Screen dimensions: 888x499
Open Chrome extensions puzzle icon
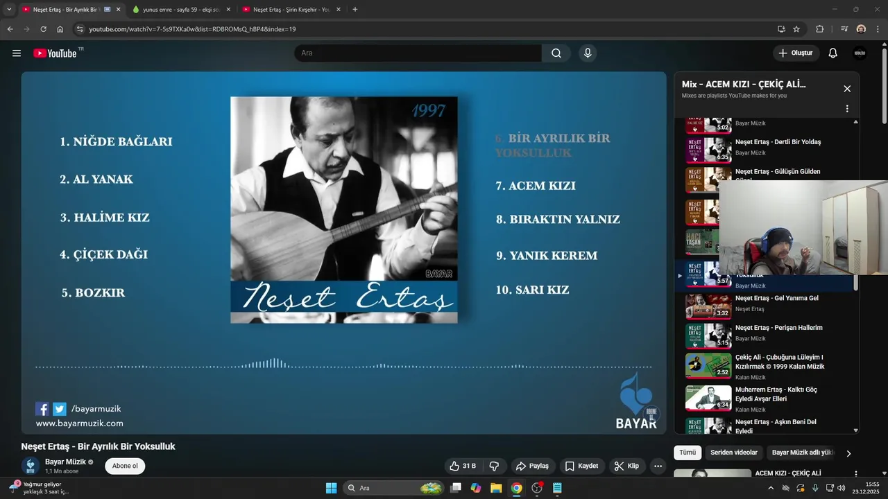point(820,29)
